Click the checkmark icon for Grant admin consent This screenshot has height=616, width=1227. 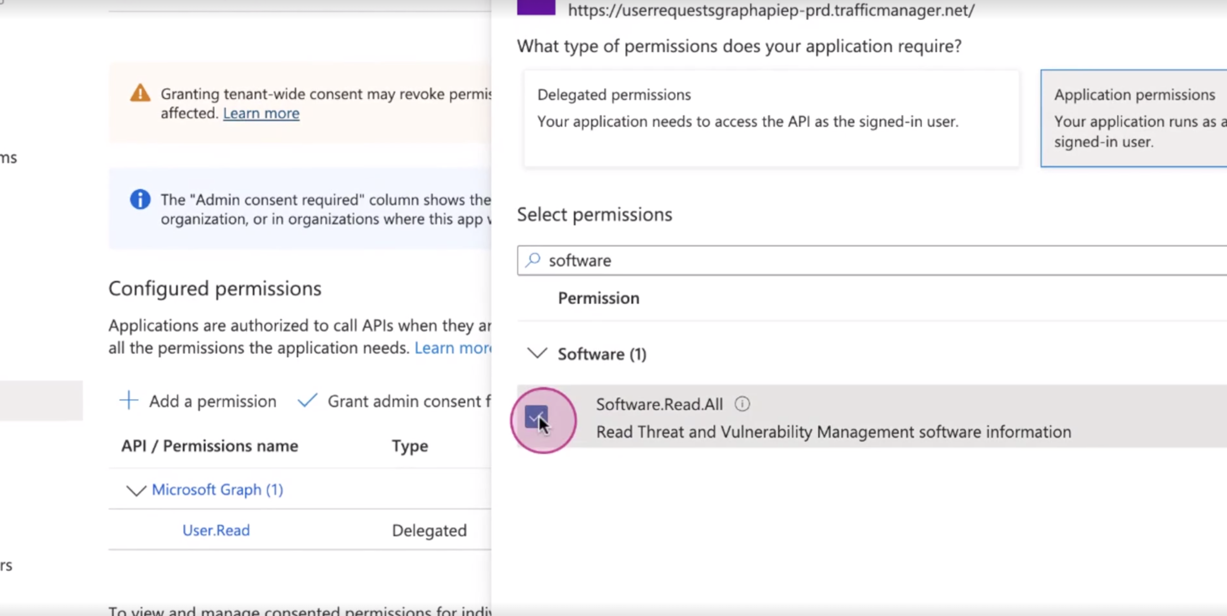[x=307, y=400]
